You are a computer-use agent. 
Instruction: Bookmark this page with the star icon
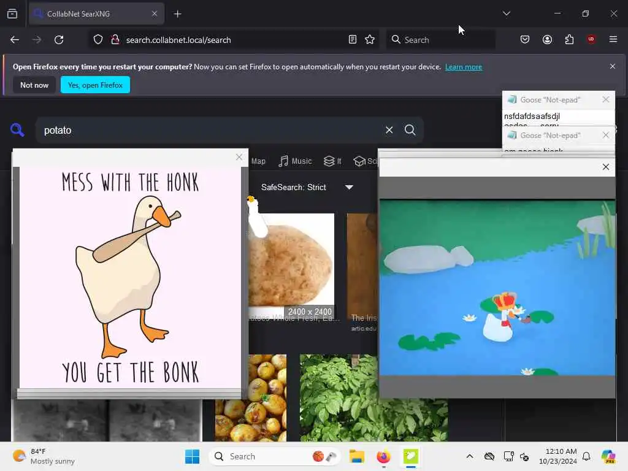tap(370, 40)
